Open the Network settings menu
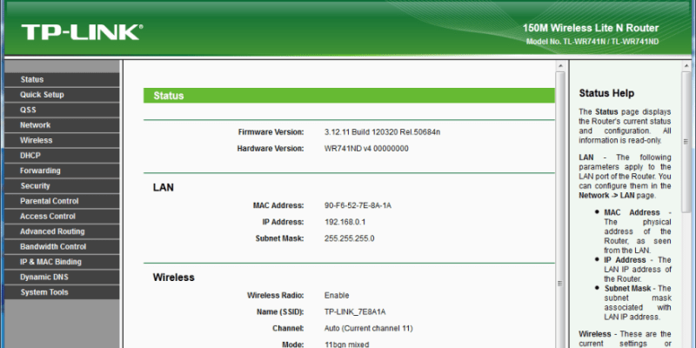 pyautogui.click(x=62, y=125)
